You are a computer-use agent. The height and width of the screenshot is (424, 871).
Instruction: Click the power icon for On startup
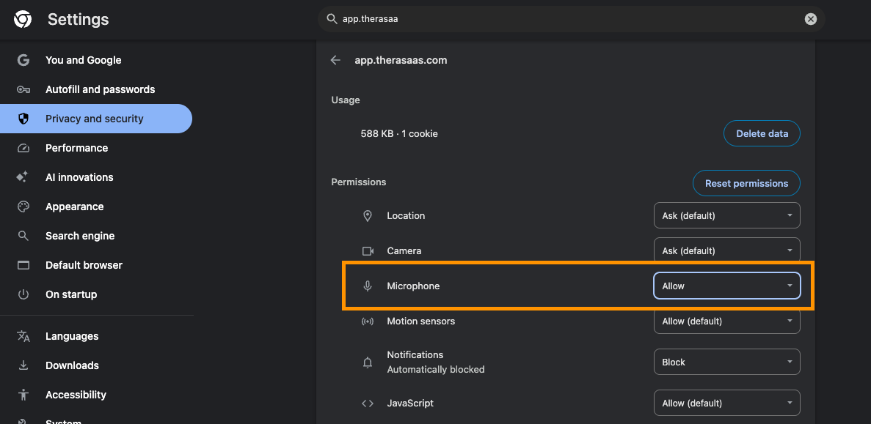pos(23,294)
